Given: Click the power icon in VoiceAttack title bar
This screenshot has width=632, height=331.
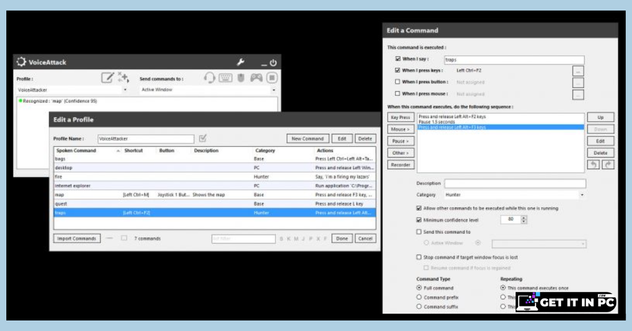Looking at the screenshot, I should point(273,62).
